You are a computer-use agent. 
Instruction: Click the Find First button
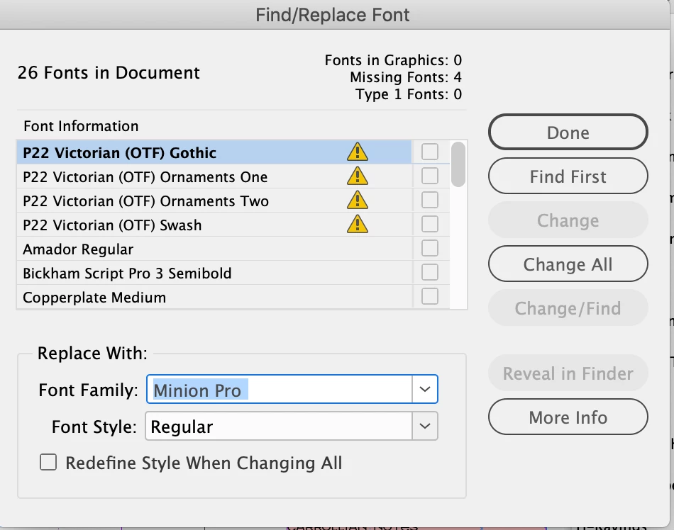[568, 176]
